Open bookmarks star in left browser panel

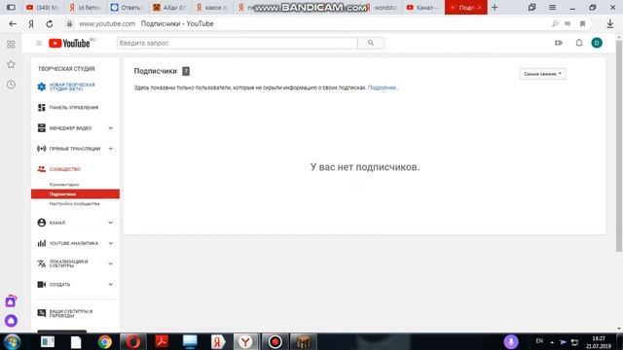click(x=11, y=64)
